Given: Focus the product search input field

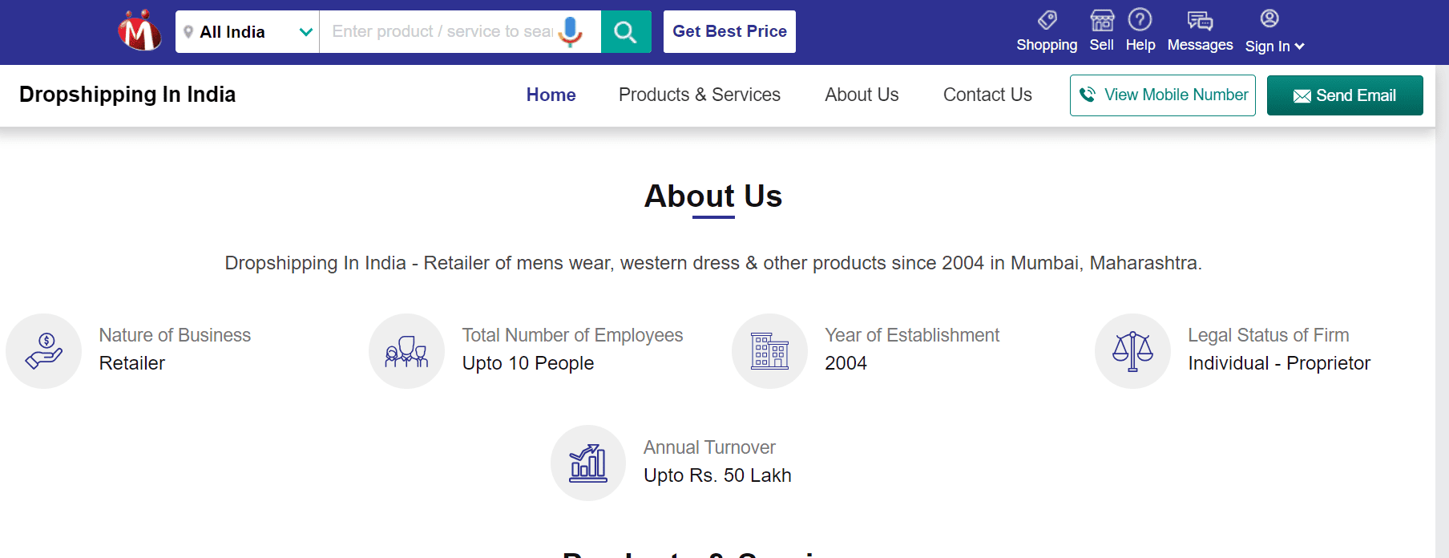Looking at the screenshot, I should pos(442,31).
